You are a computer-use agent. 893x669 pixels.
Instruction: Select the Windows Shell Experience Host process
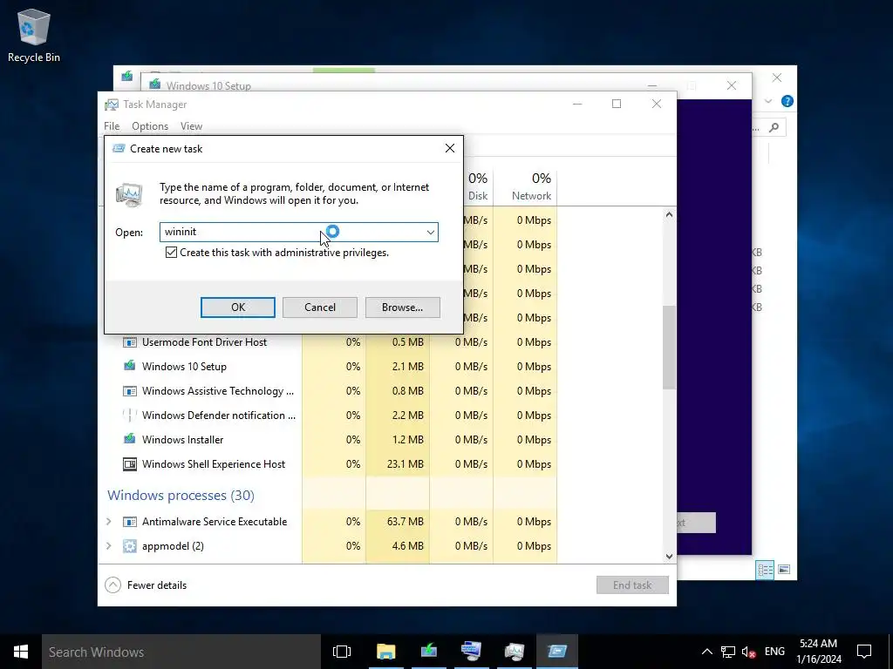(214, 464)
